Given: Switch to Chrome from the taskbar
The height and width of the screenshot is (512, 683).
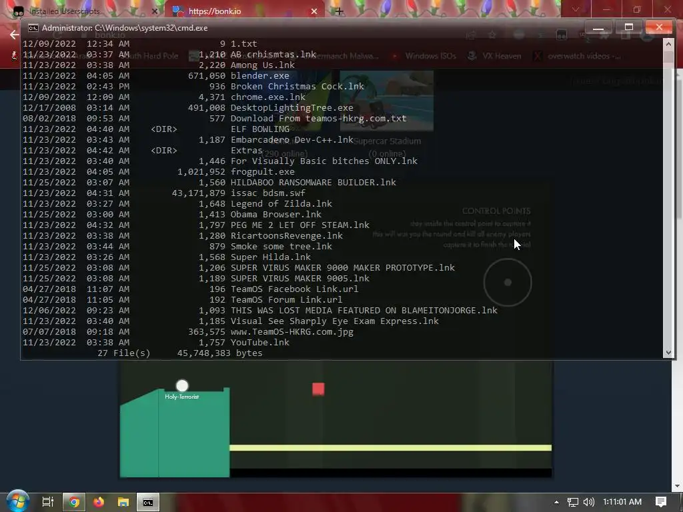Looking at the screenshot, I should [x=74, y=502].
